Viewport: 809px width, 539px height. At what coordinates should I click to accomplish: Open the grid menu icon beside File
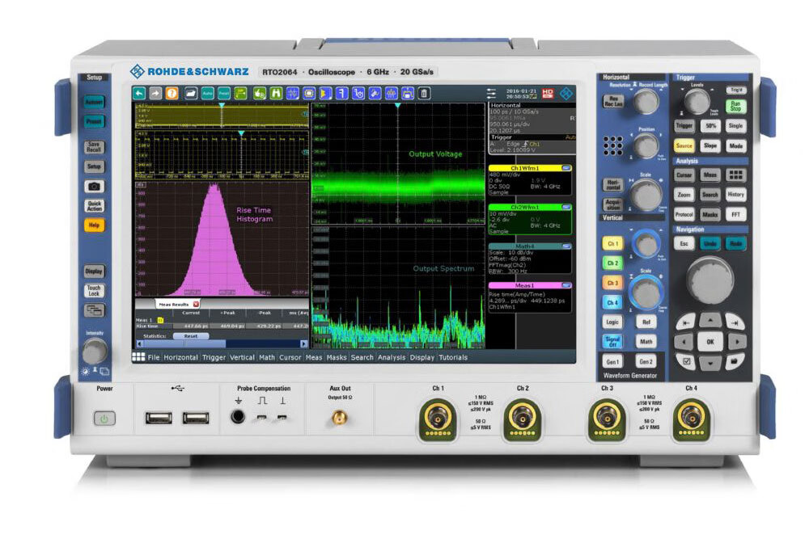coord(138,357)
